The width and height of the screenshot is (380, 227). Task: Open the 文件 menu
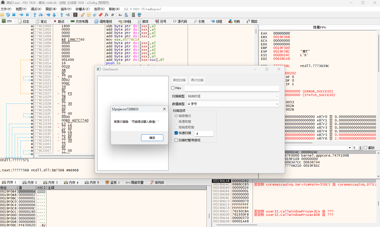[x=6, y=9]
